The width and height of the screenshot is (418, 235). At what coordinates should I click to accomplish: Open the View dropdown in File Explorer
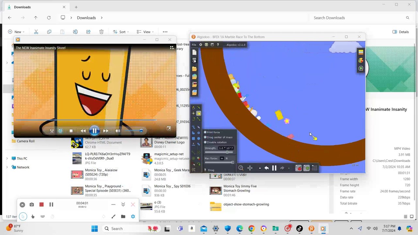coord(145,32)
